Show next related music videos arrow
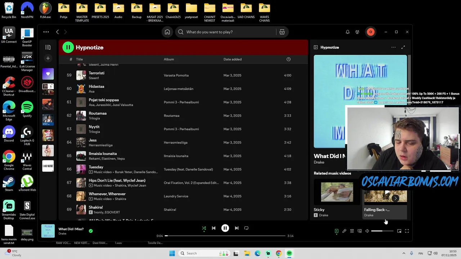The height and width of the screenshot is (259, 461). pyautogui.click(x=395, y=198)
